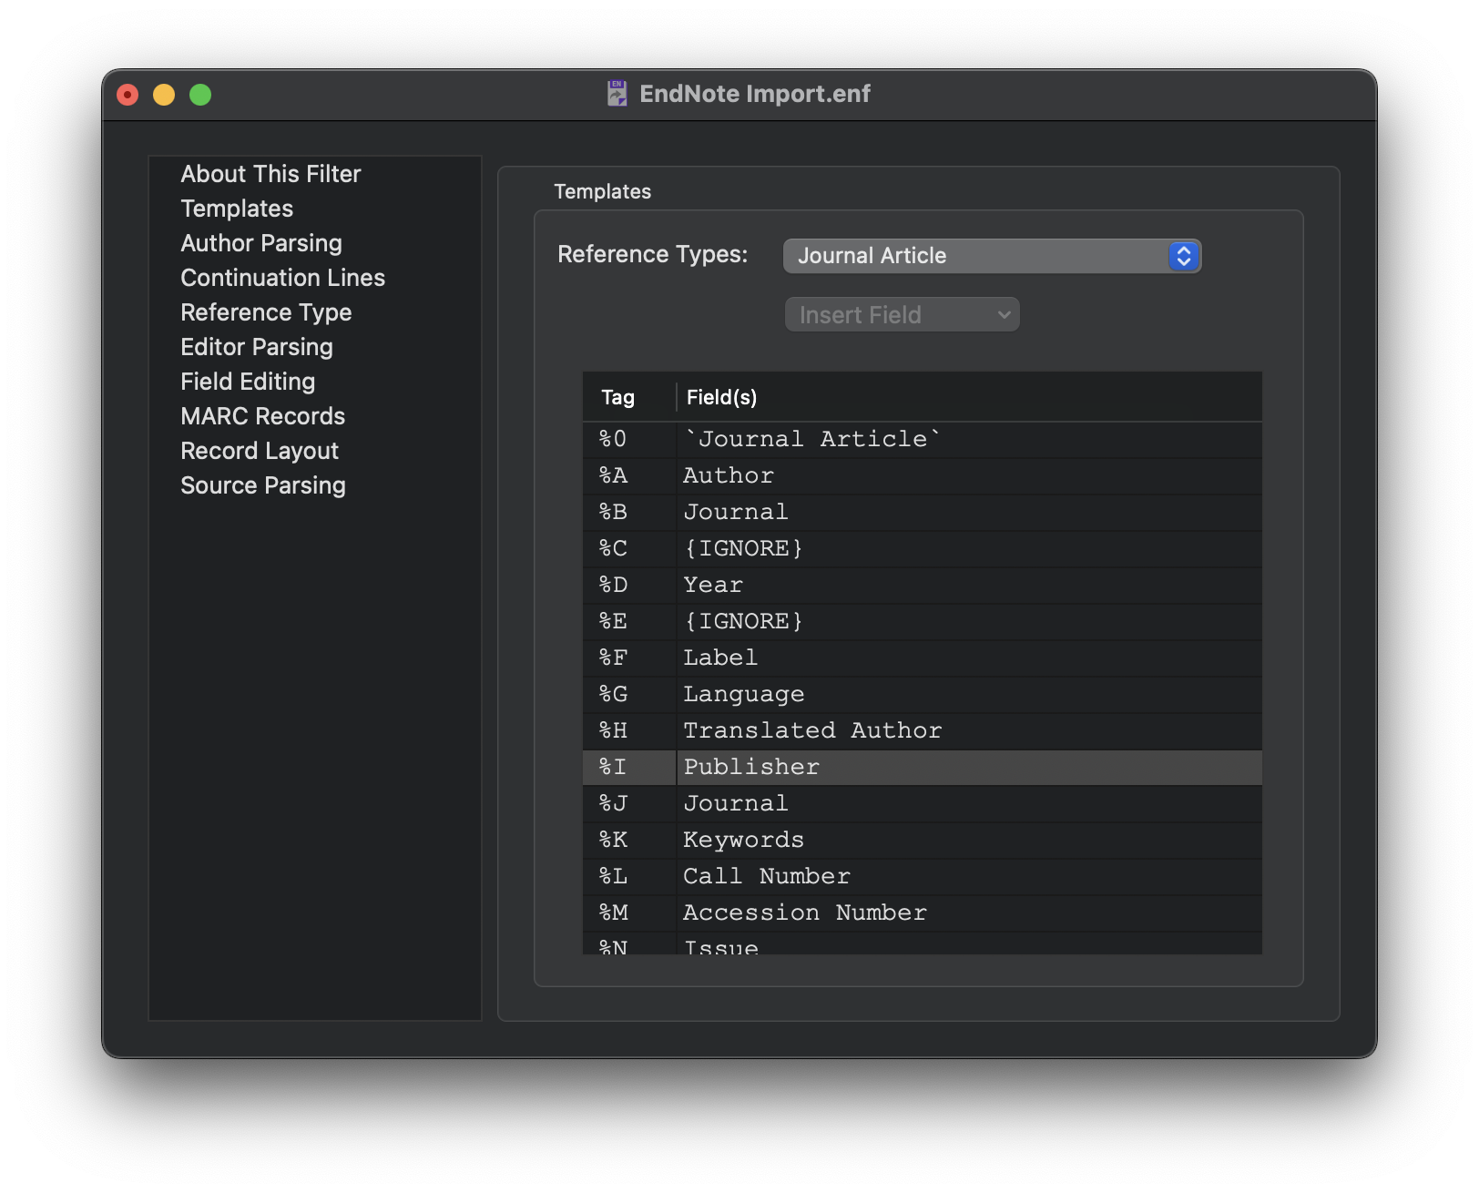Click the Tag column header
1479x1193 pixels.
click(628, 397)
